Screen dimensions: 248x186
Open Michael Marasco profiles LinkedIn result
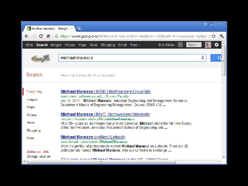93,137
